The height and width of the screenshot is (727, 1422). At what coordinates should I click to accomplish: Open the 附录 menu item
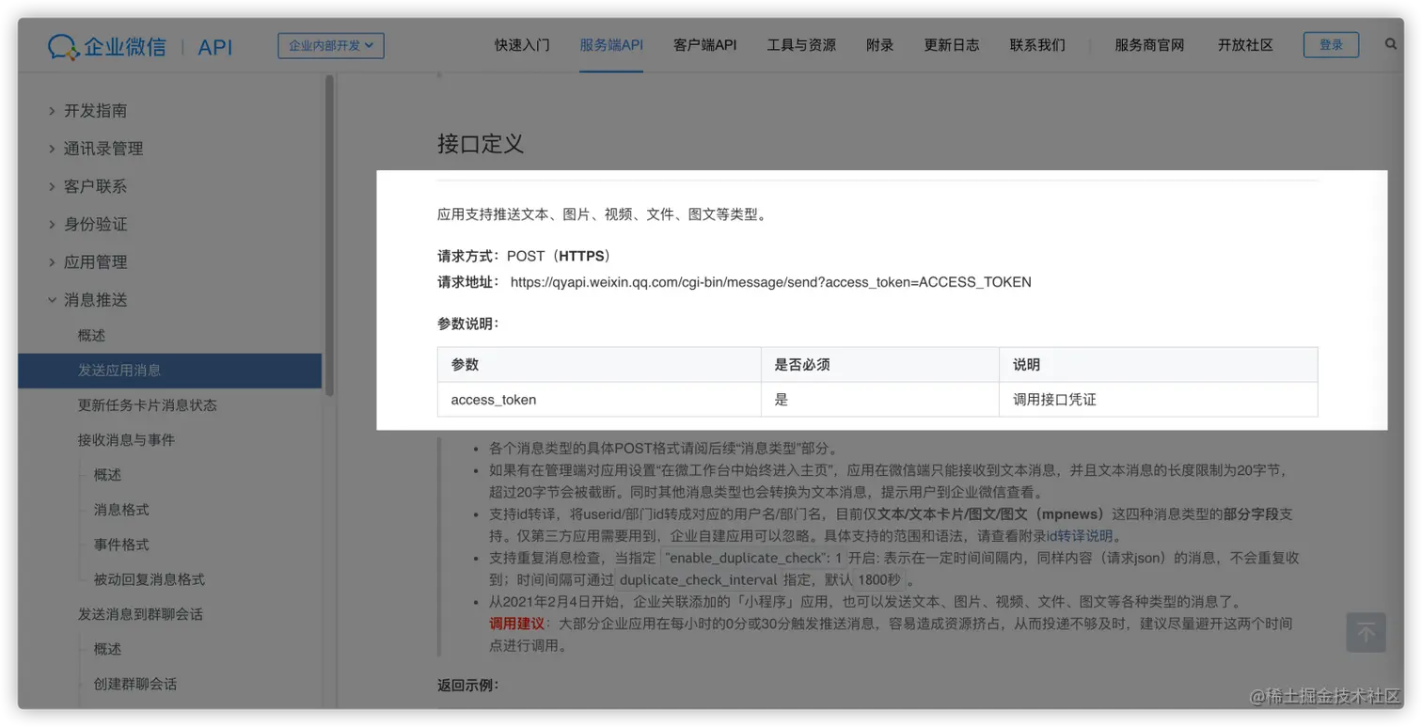pyautogui.click(x=879, y=44)
